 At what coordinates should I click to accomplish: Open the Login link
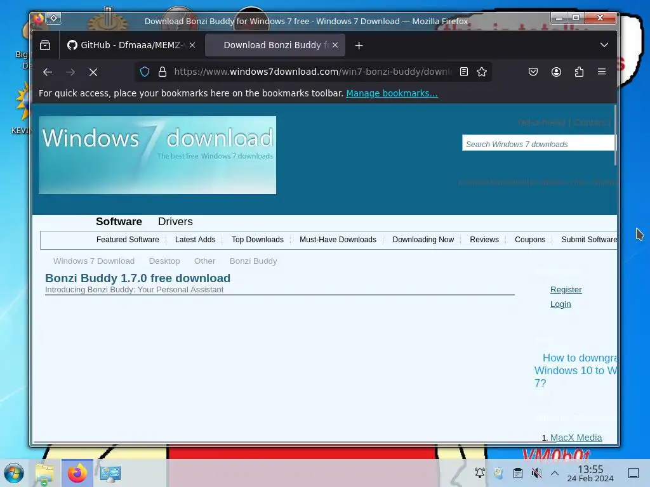tap(560, 304)
